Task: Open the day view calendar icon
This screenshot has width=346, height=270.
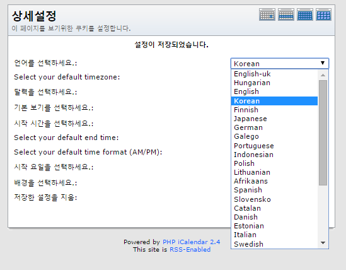Action: pyautogui.click(x=267, y=15)
